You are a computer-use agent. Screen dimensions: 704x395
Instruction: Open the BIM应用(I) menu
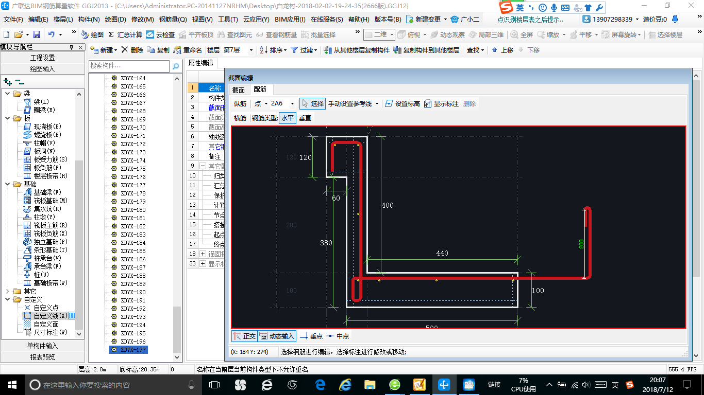[x=290, y=19]
